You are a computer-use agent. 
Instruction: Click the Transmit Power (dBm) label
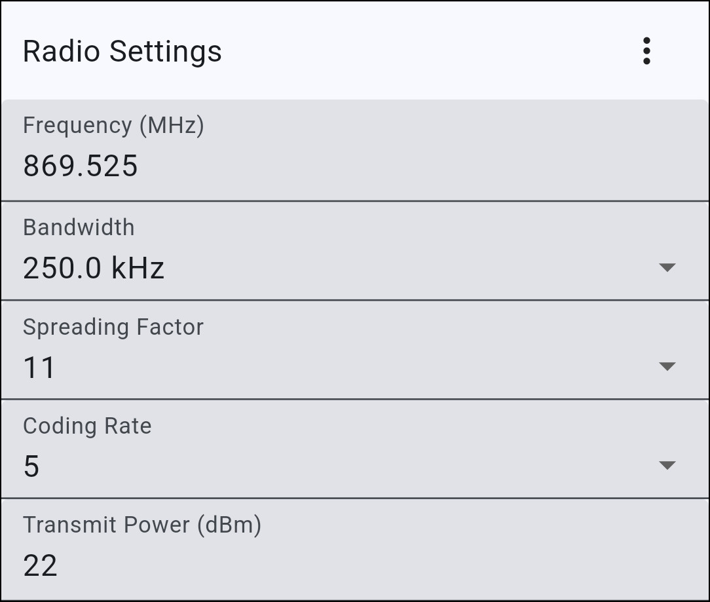(142, 525)
